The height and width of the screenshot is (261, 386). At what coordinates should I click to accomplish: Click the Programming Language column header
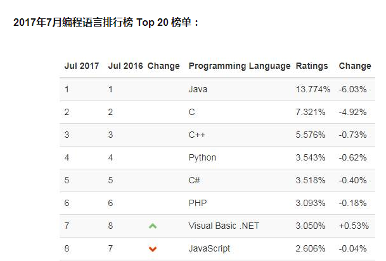[240, 66]
